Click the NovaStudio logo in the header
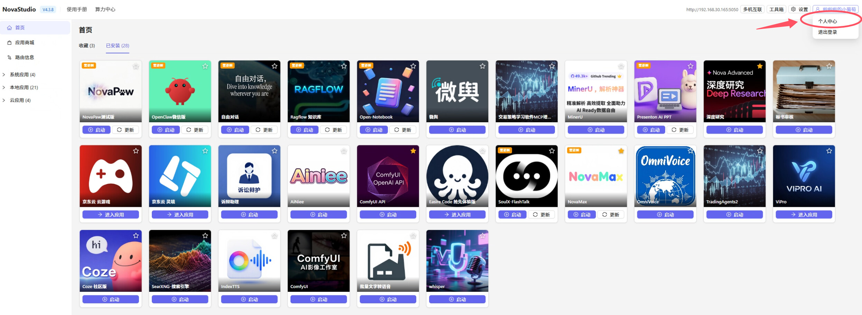The width and height of the screenshot is (862, 315). click(19, 9)
